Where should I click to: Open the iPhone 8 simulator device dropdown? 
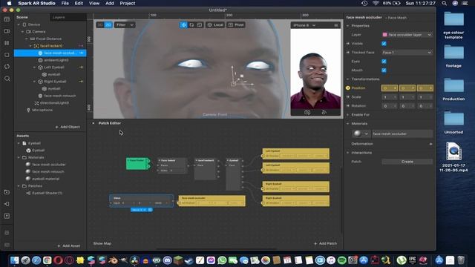304,25
